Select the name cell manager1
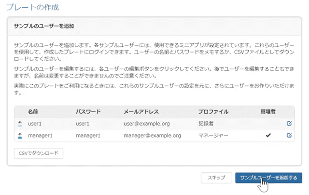The height and width of the screenshot is (195, 309). point(40,135)
